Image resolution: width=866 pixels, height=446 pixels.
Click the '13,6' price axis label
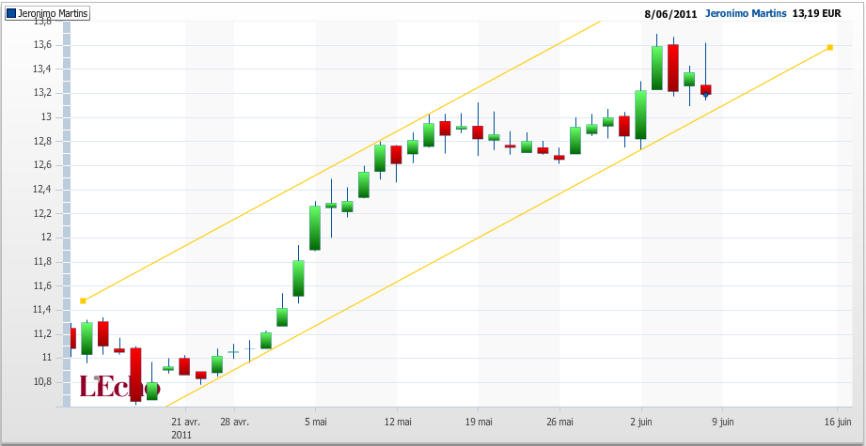(x=42, y=45)
